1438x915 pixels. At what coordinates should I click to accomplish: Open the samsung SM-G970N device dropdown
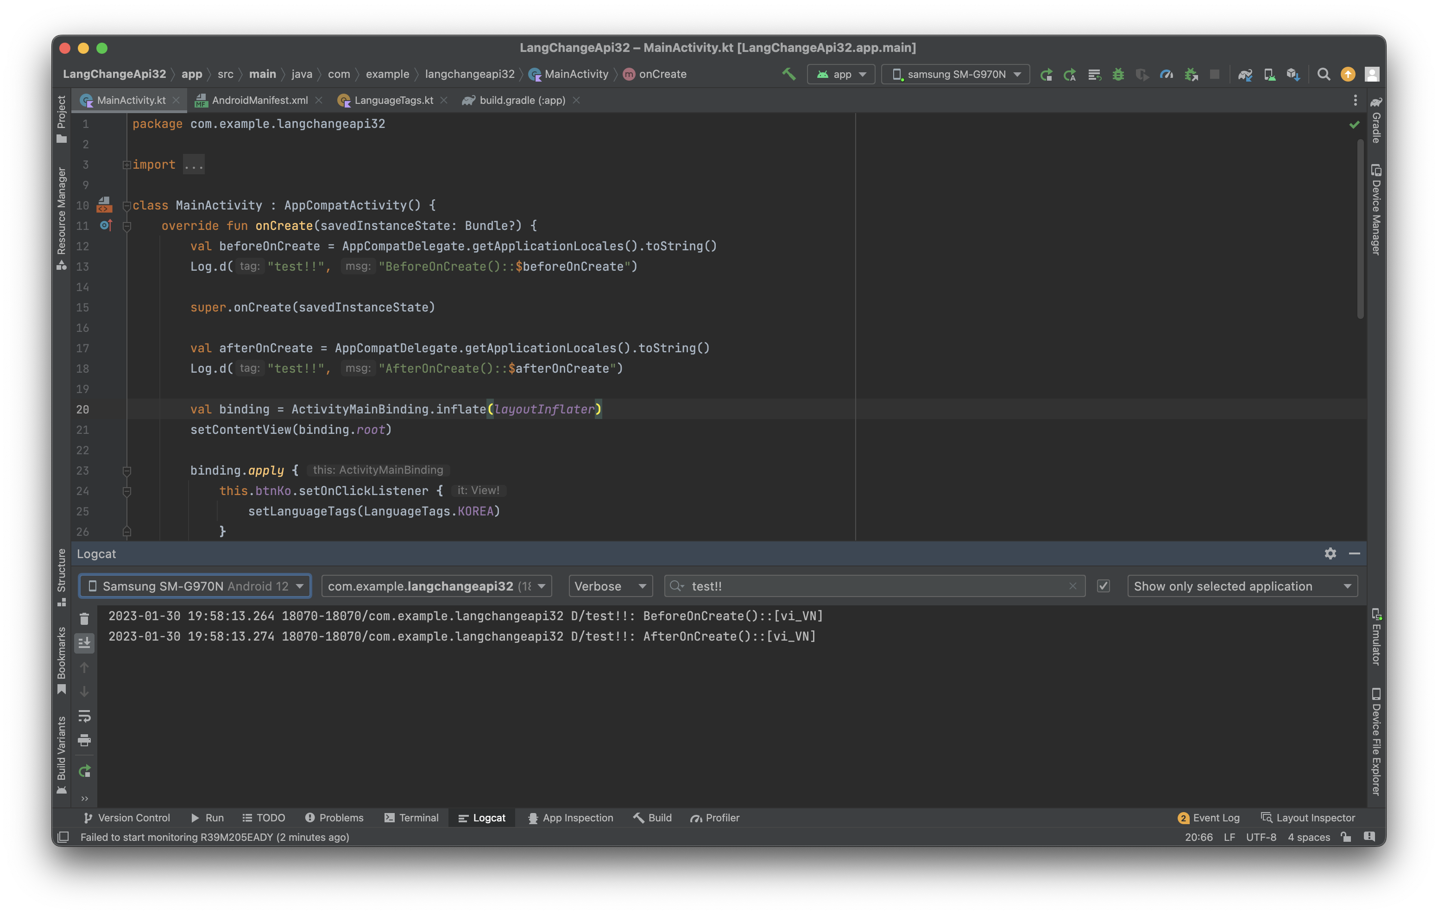point(955,74)
